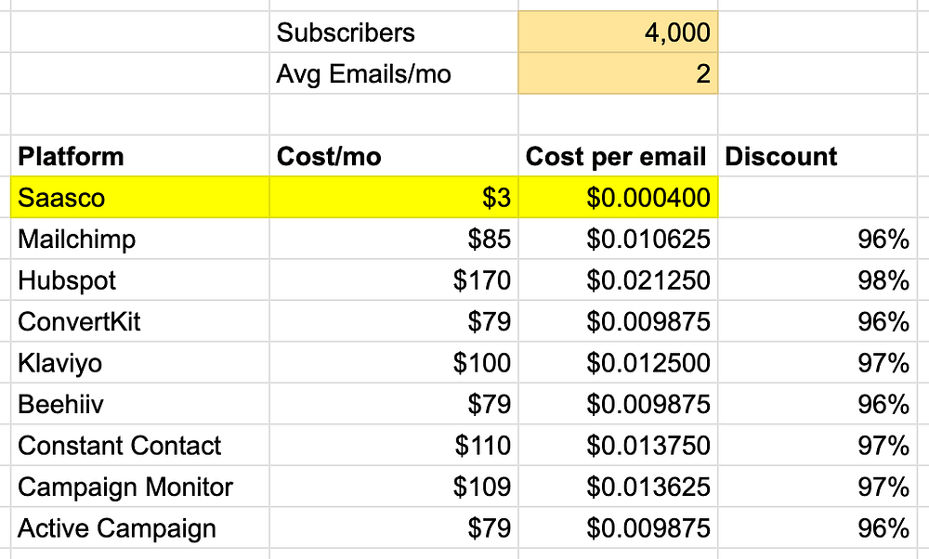Select the Cost per email header
Screen dimensions: 929x559
click(x=618, y=156)
